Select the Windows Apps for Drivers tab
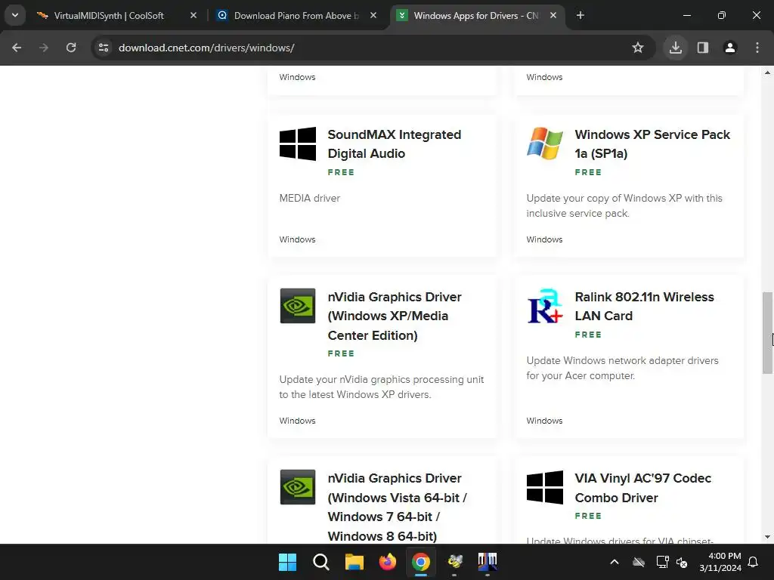The image size is (774, 580). pyautogui.click(x=476, y=16)
